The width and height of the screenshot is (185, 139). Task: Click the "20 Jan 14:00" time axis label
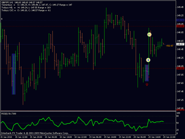[x=154, y=137]
